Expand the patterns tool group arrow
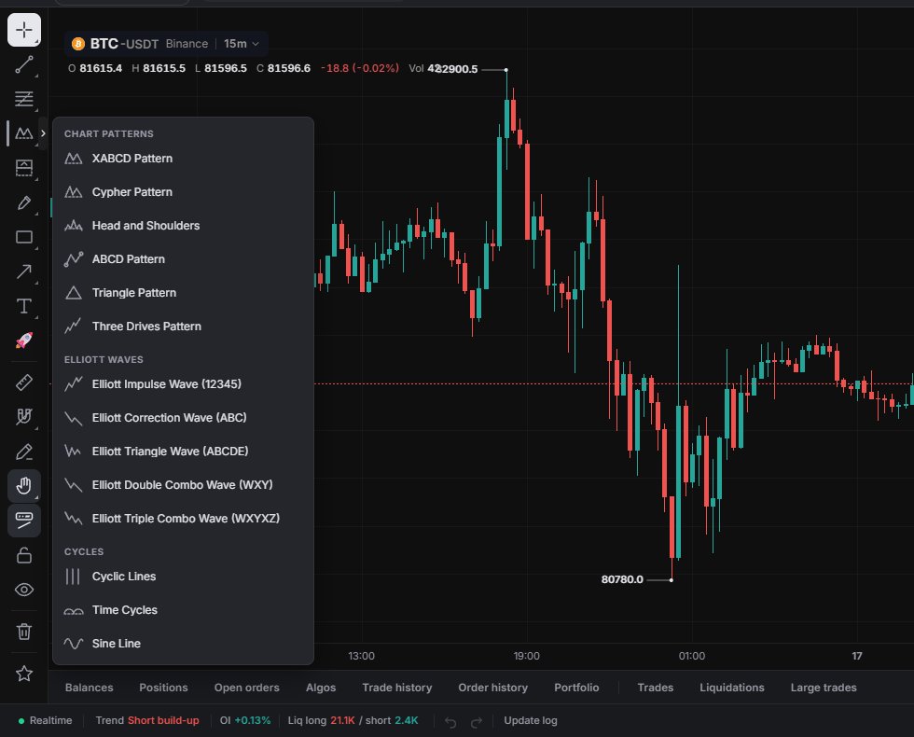This screenshot has width=914, height=737. [43, 133]
